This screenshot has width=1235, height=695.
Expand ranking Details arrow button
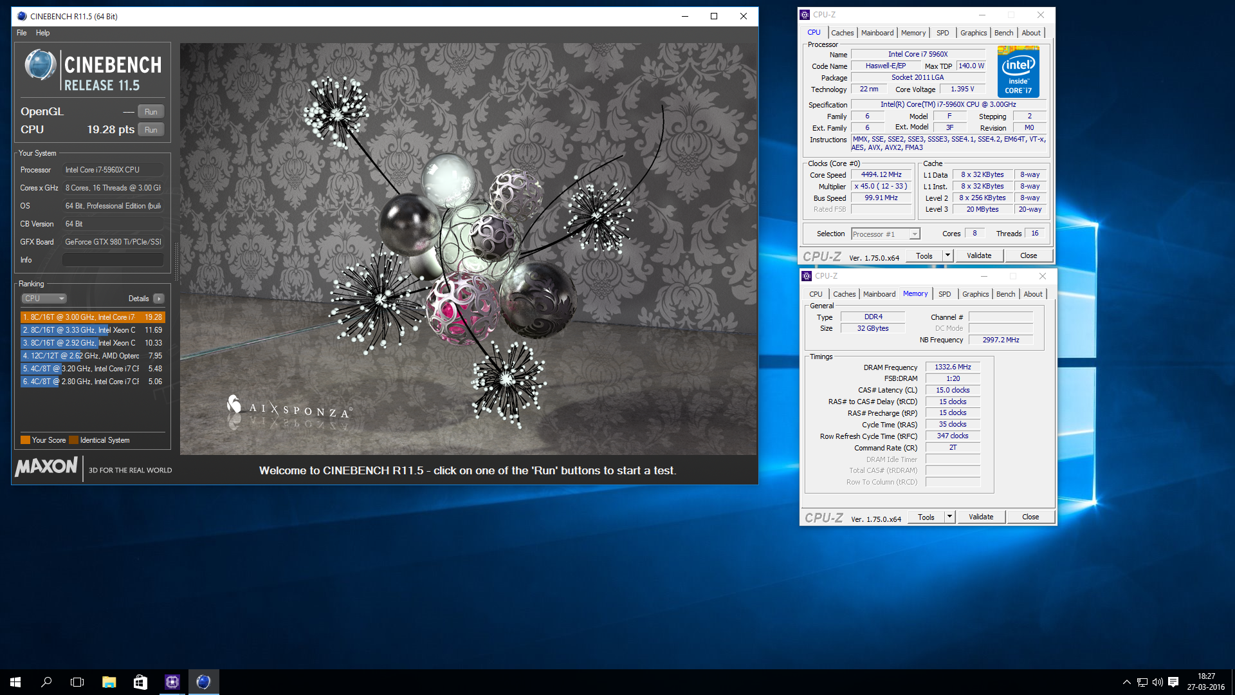point(159,299)
